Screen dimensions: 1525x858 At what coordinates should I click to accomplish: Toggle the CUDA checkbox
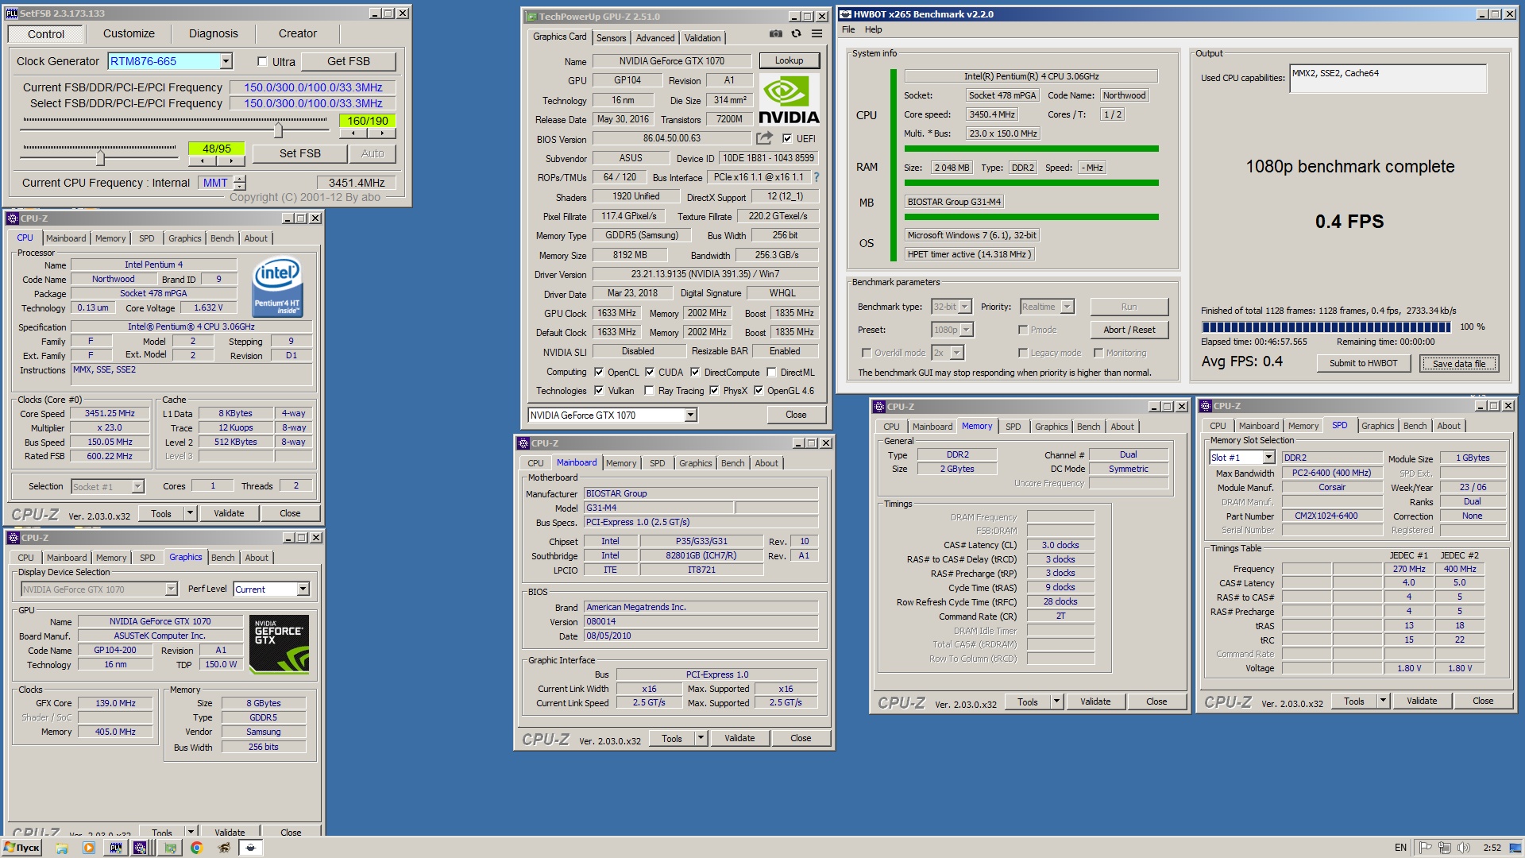[650, 372]
